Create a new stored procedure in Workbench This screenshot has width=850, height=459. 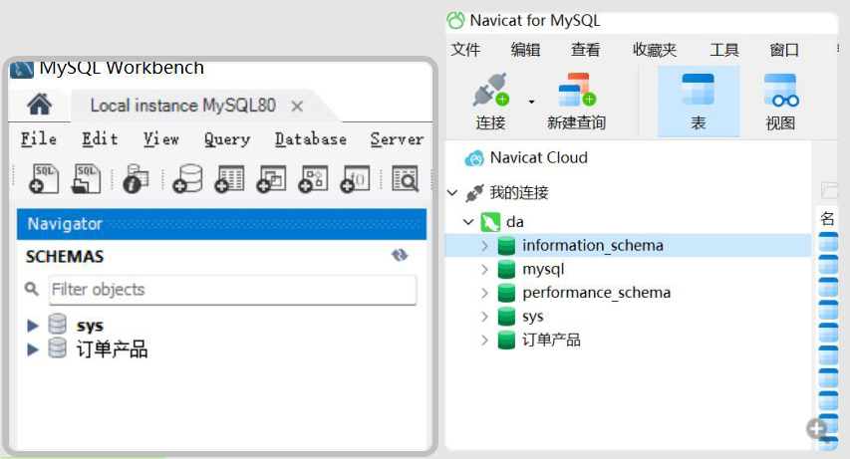313,178
